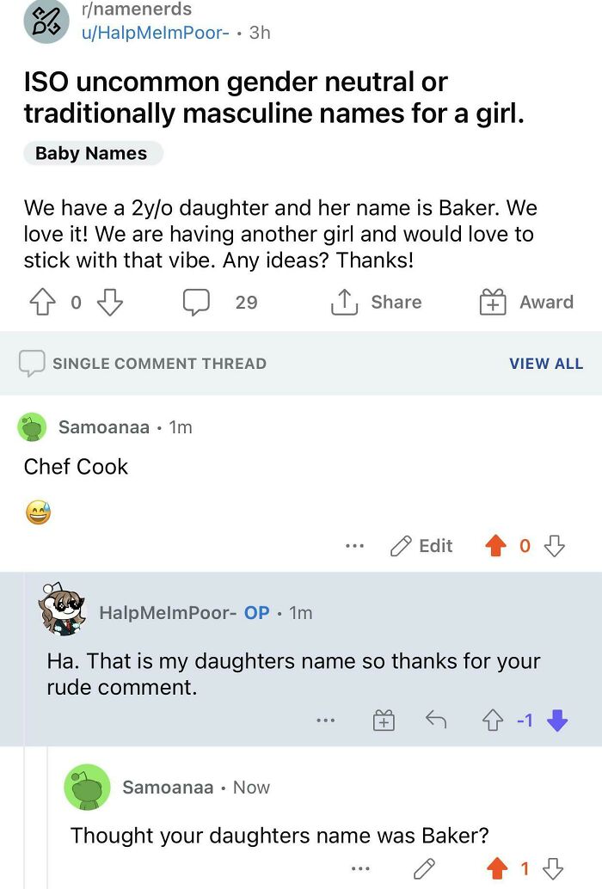Image resolution: width=602 pixels, height=889 pixels.
Task: Open the comments via the speech bubble icon
Action: 198,302
